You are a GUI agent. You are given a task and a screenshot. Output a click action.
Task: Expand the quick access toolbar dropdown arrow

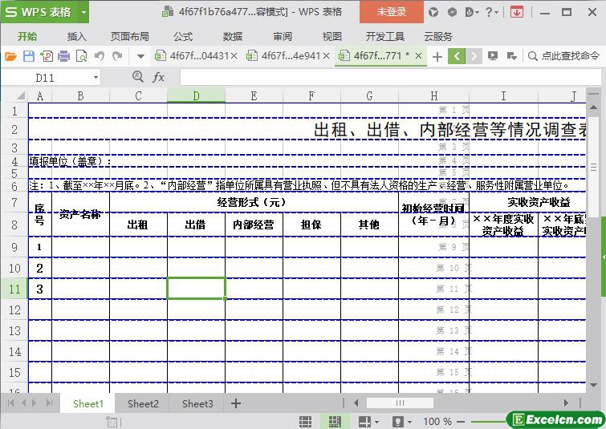pyautogui.click(x=140, y=56)
